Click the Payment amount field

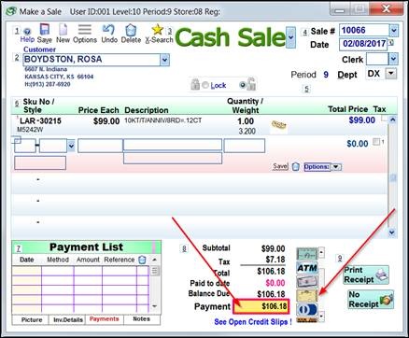(x=261, y=306)
